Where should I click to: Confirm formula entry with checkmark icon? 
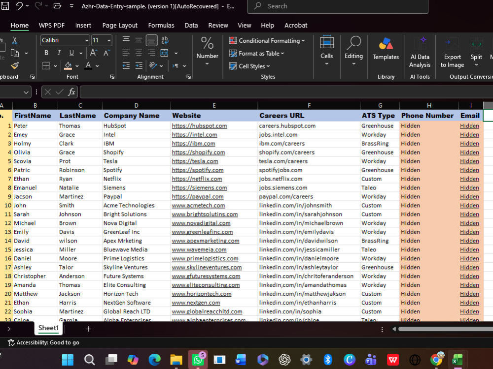60,92
